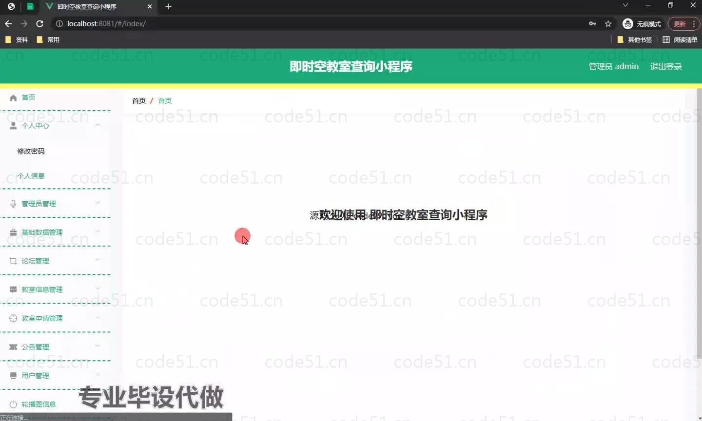Bookmark this page with the star icon
Image resolution: width=702 pixels, height=421 pixels.
tap(608, 23)
